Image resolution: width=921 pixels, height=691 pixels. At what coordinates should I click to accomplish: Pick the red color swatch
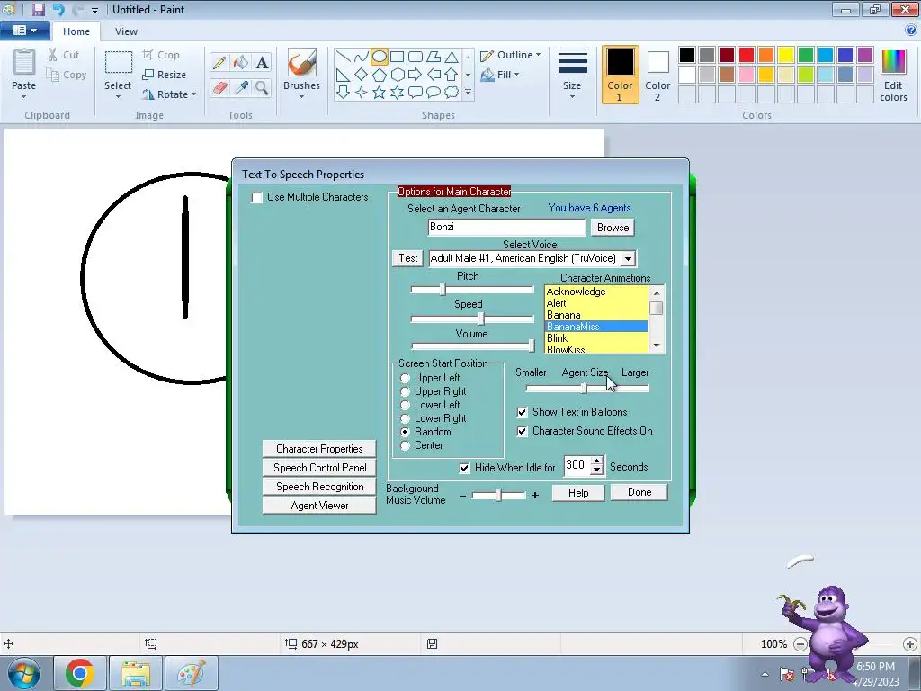(747, 55)
